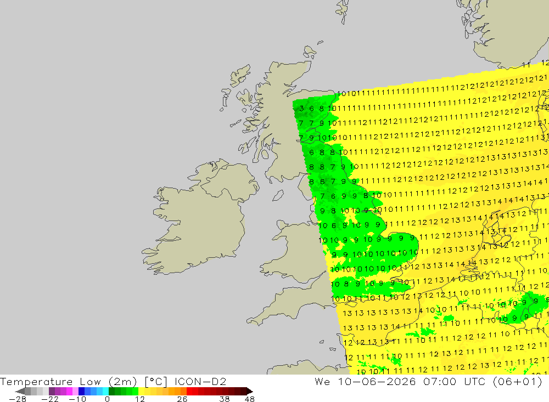Click the 'We' weekday label

(322, 381)
